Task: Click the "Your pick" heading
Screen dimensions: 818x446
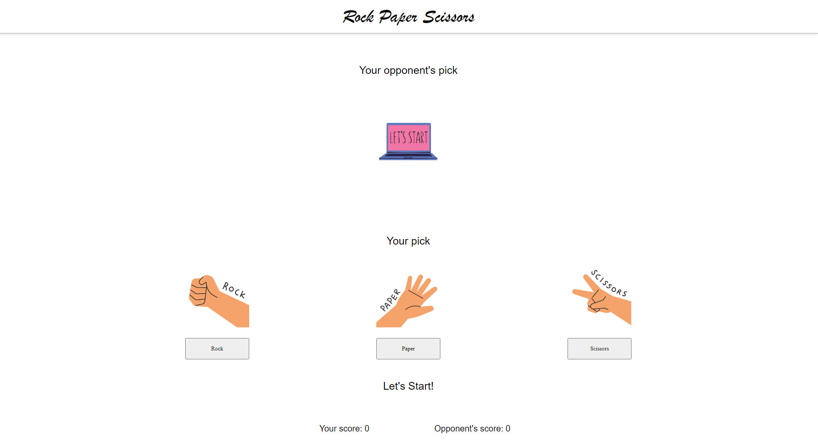Action: (408, 241)
